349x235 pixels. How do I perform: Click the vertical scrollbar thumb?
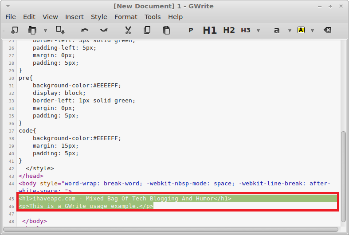tap(344, 176)
